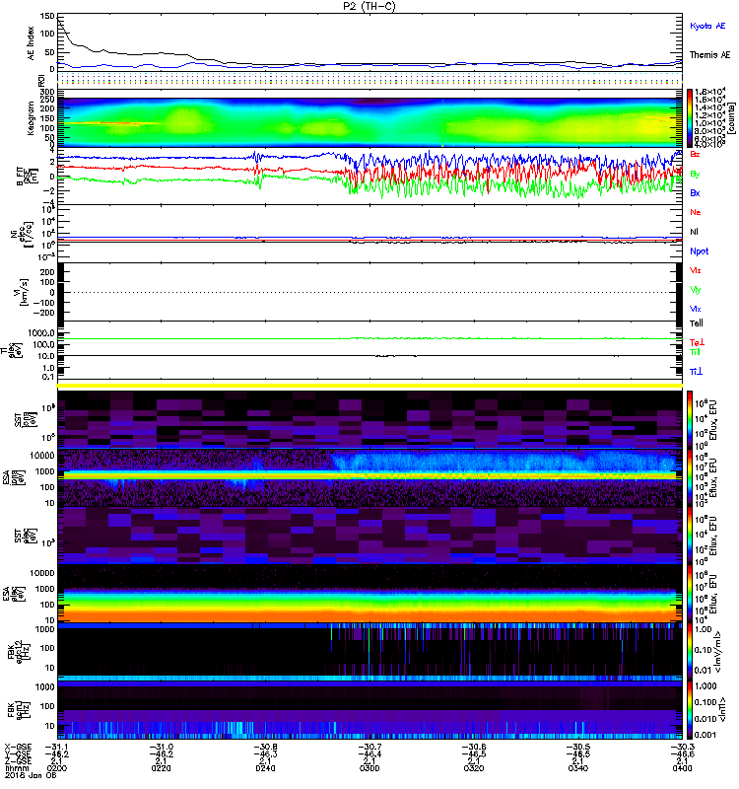Click the 0340 time tick label
Screen dimensions: 739x789
(x=578, y=768)
